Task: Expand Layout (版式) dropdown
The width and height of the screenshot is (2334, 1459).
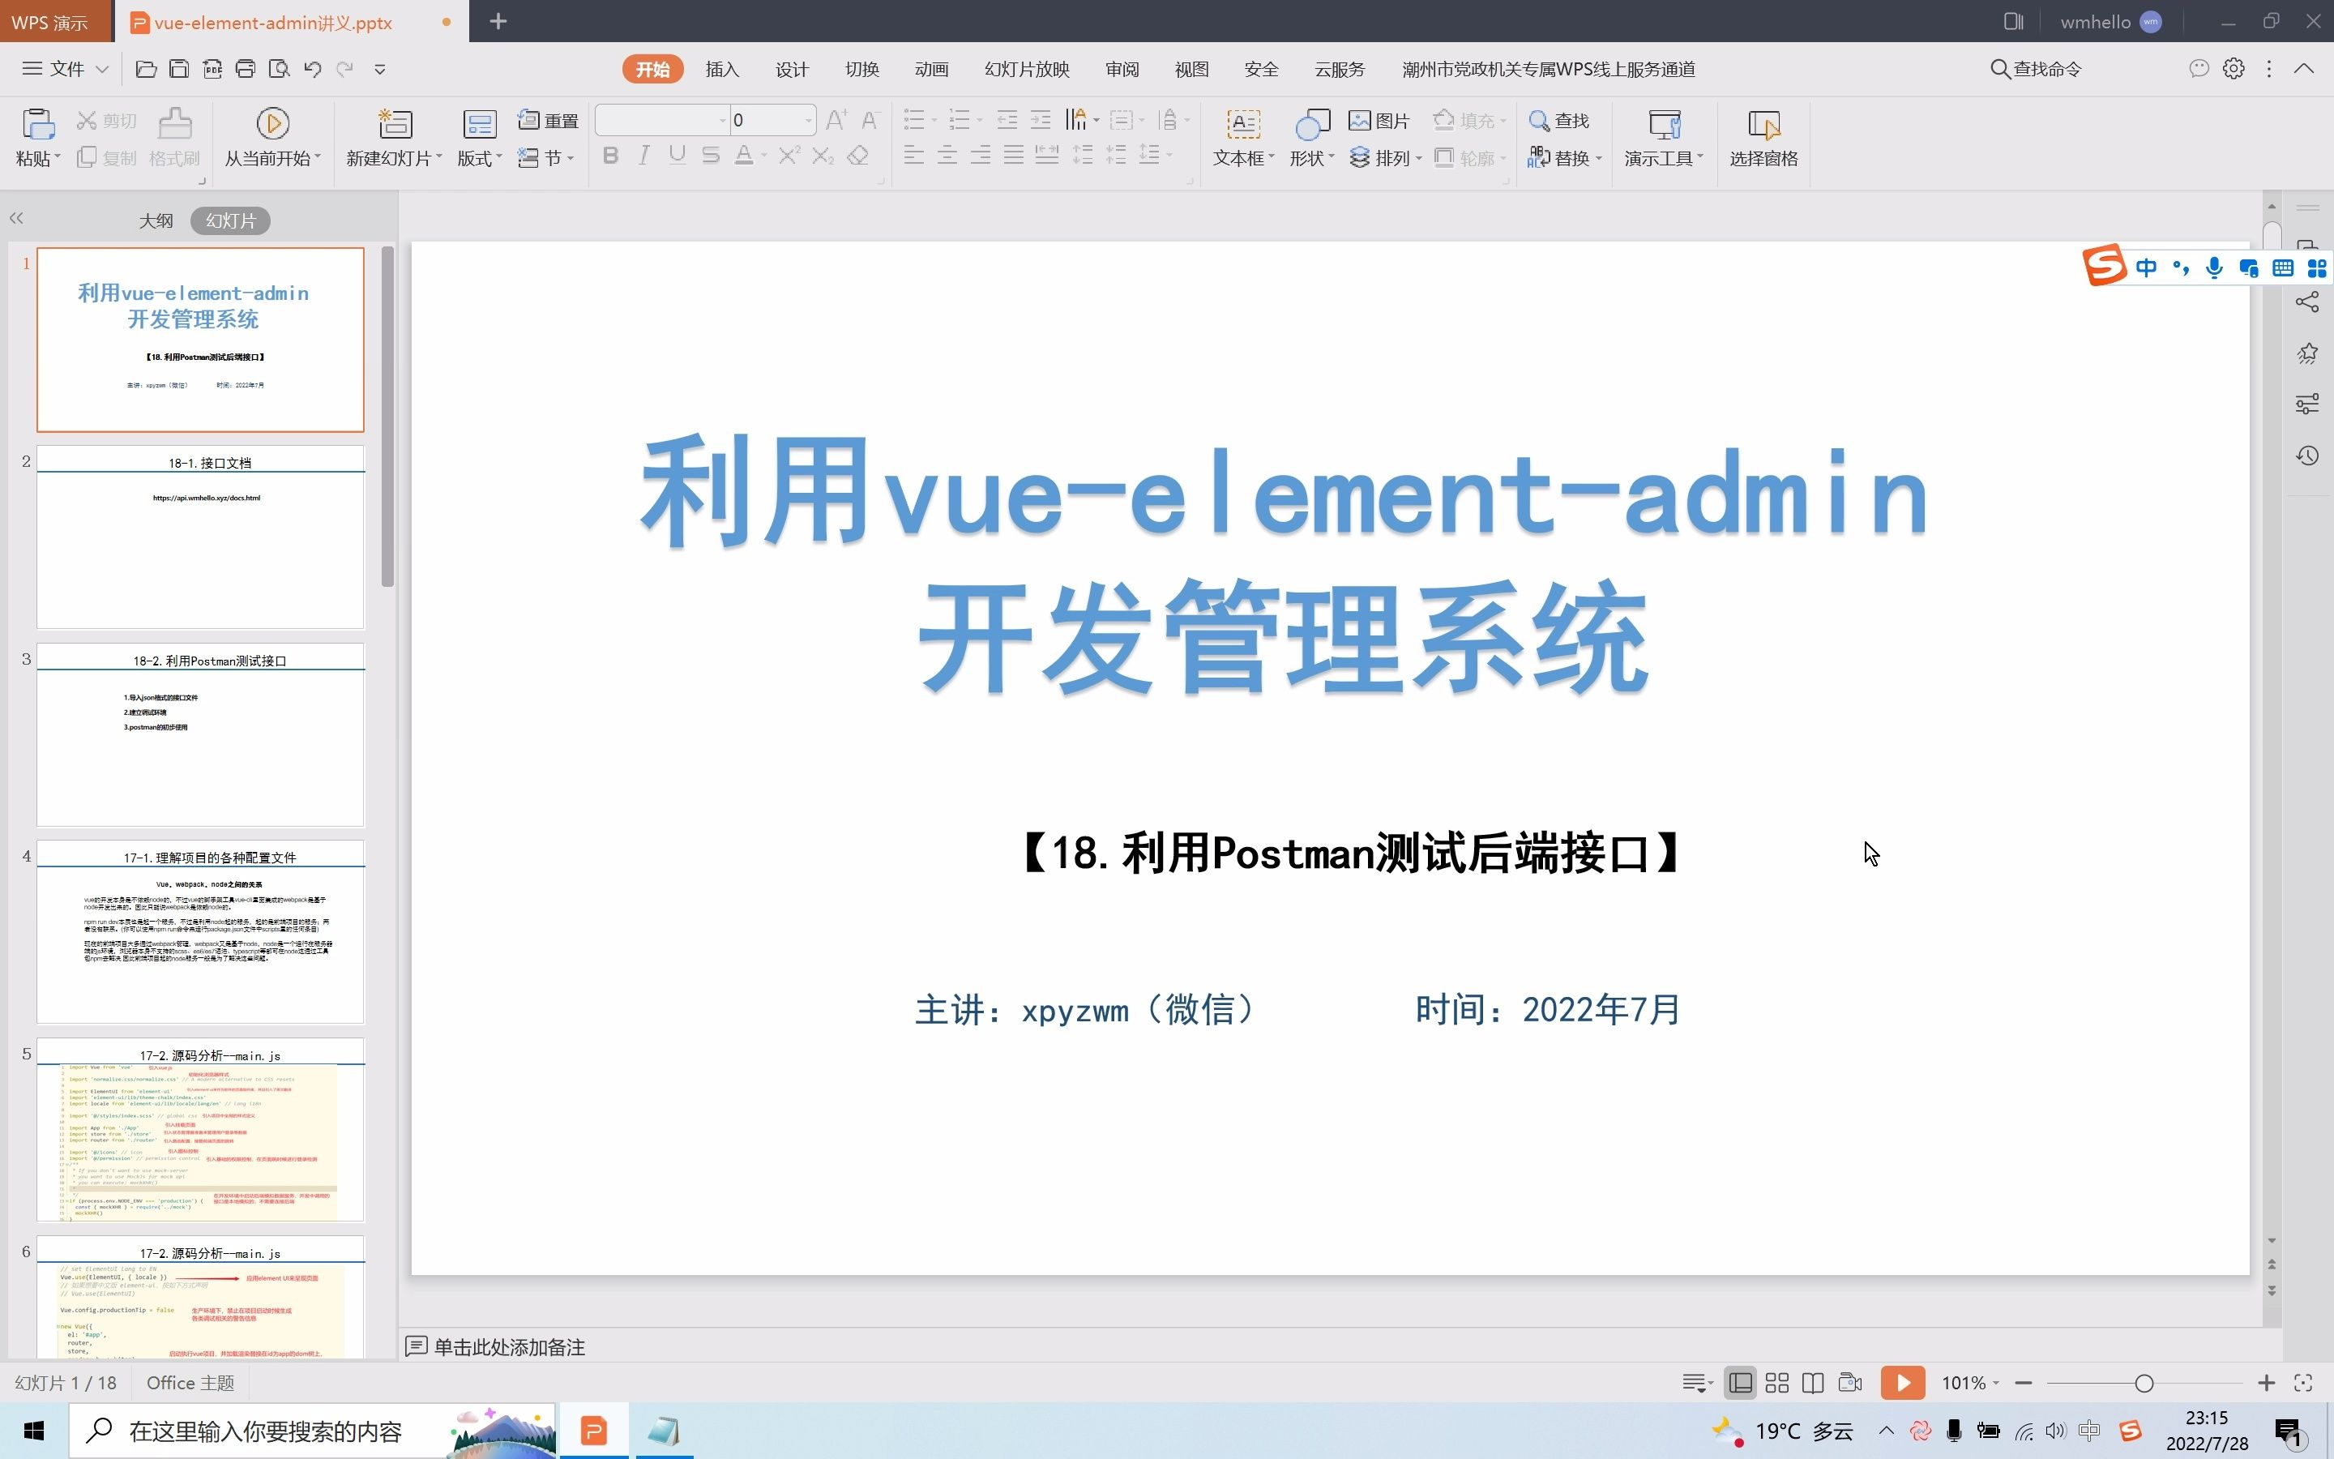Action: pyautogui.click(x=498, y=157)
